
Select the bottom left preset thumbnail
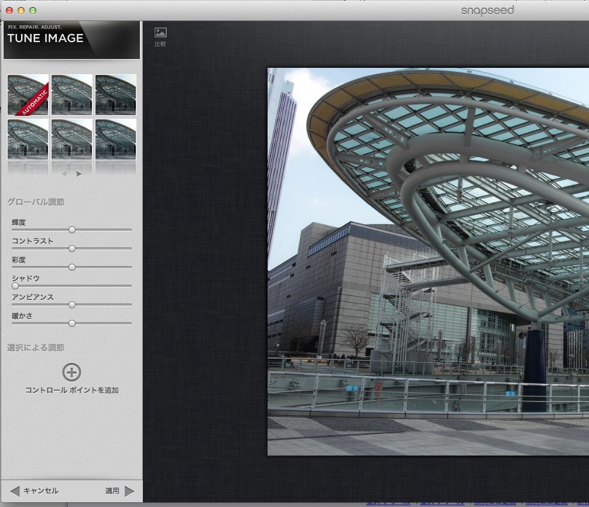[x=28, y=139]
